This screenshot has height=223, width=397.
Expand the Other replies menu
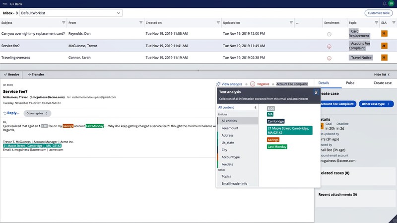(x=39, y=113)
